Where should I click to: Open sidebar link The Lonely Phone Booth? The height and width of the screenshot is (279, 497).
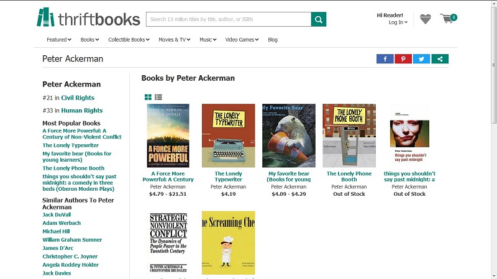73,168
